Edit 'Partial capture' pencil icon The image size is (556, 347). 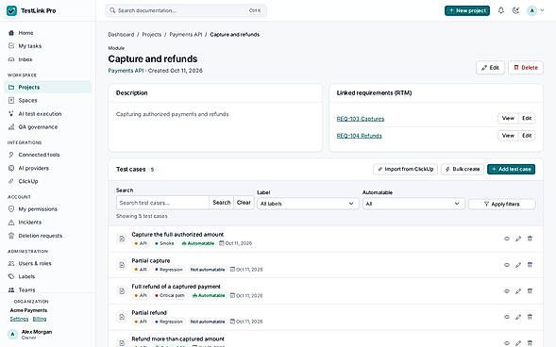(518, 265)
